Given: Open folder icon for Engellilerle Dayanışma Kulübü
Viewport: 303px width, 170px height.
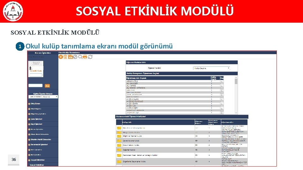Looking at the screenshot, I should coord(119,161).
